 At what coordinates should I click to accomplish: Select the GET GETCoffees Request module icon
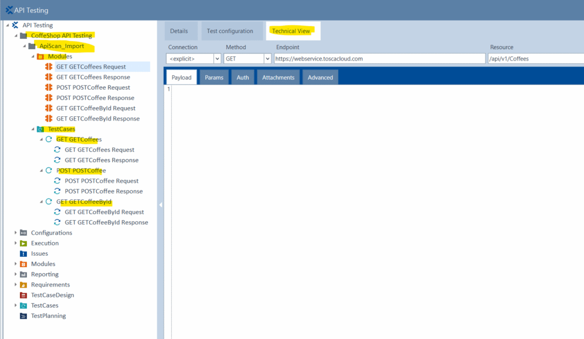(50, 66)
